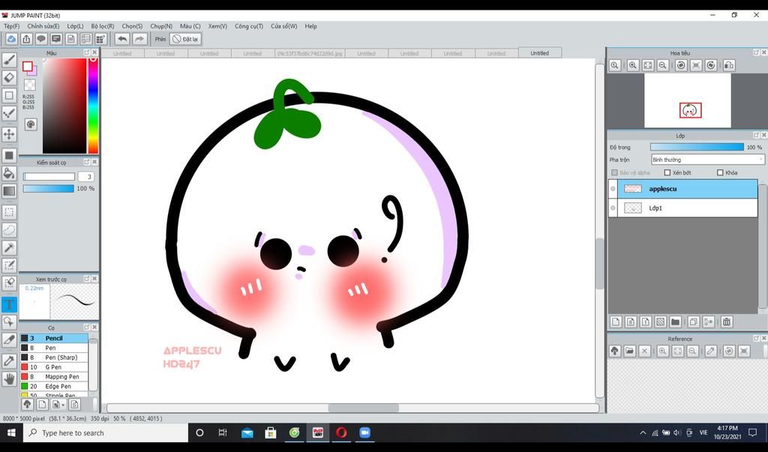This screenshot has width=768, height=452.
Task: Select the Eraser tool
Action: click(x=10, y=77)
